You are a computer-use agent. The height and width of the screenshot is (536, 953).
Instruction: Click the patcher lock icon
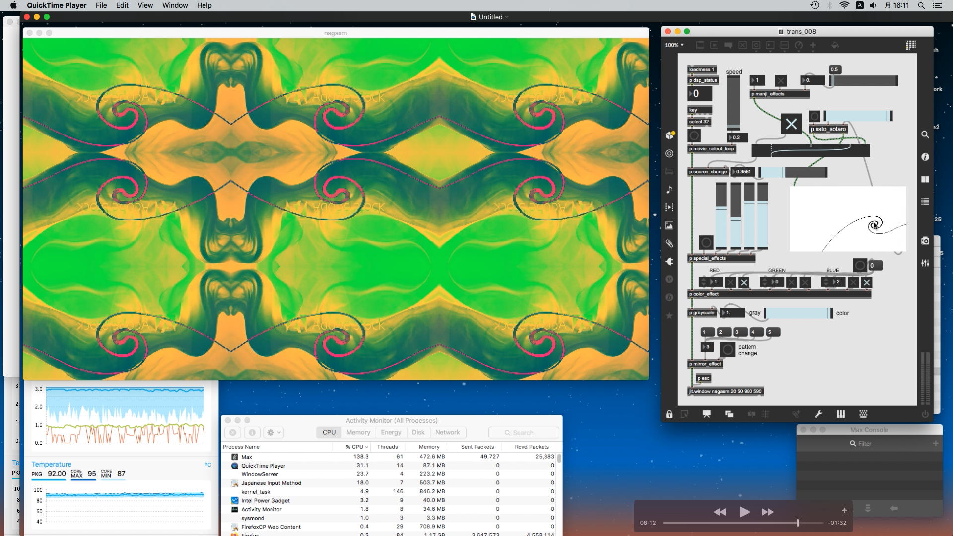[669, 414]
